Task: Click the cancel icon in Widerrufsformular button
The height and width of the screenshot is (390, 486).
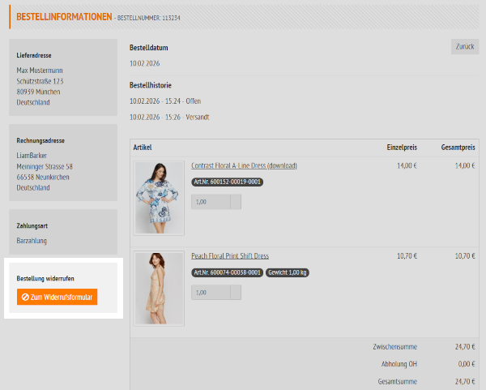Action: click(26, 298)
